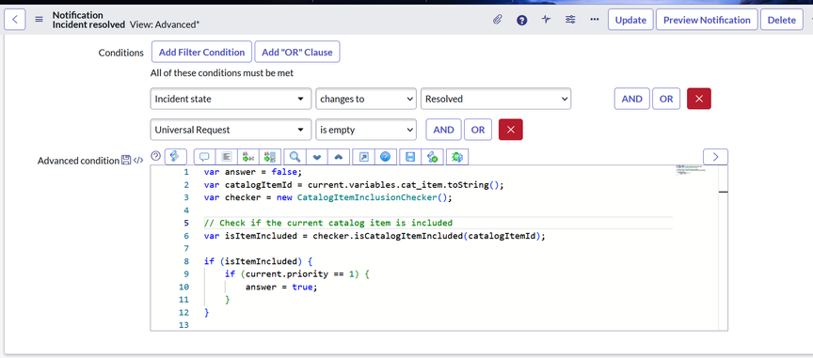
Task: Remove the Universal Request condition row
Action: [511, 130]
